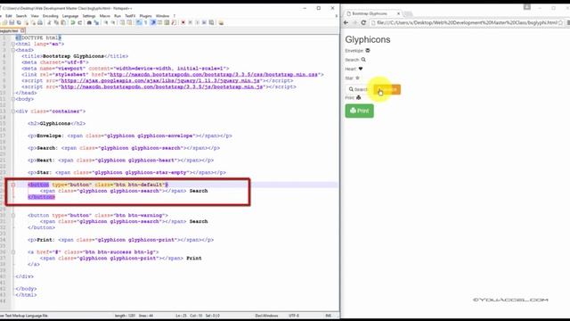Click the Paste toolbar icon
Image resolution: width=570 pixels, height=321 pixels.
coord(63,22)
